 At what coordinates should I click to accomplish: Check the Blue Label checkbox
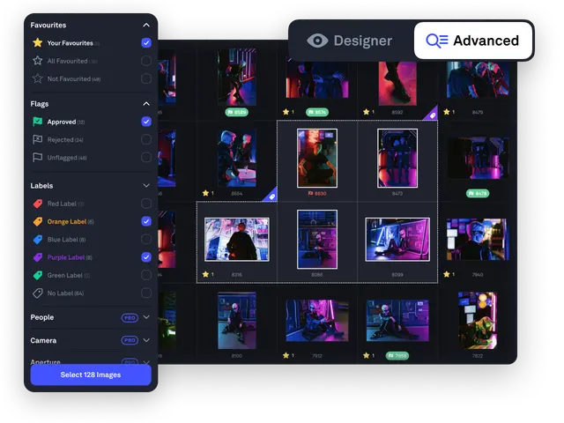pos(146,239)
